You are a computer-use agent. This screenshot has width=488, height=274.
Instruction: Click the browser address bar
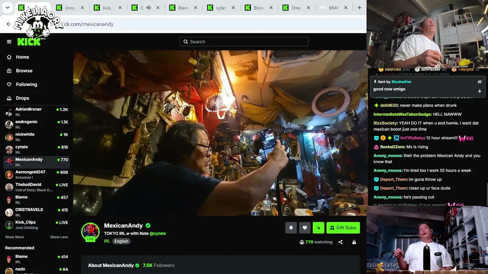(x=191, y=24)
